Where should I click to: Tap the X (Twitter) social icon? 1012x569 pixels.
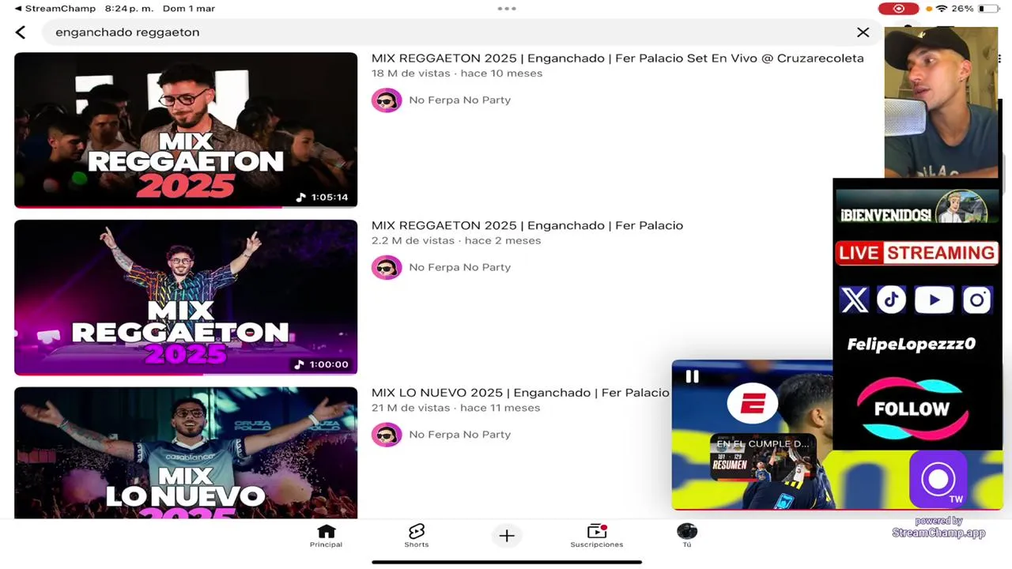[x=855, y=300]
